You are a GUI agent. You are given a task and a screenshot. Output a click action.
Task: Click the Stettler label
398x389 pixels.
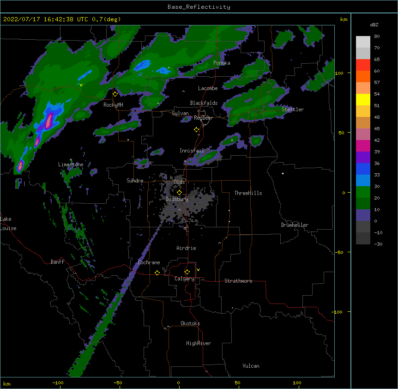click(x=293, y=109)
